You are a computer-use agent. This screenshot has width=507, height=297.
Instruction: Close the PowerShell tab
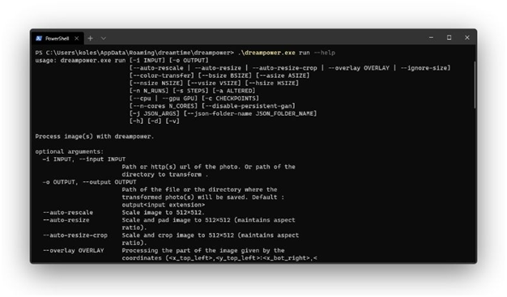[77, 39]
